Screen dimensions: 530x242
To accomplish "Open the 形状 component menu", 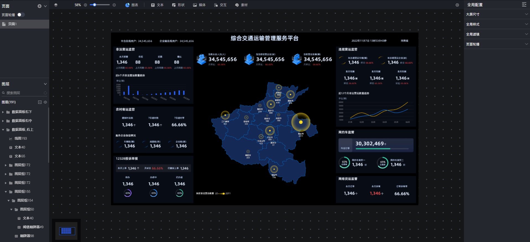I will [x=178, y=5].
